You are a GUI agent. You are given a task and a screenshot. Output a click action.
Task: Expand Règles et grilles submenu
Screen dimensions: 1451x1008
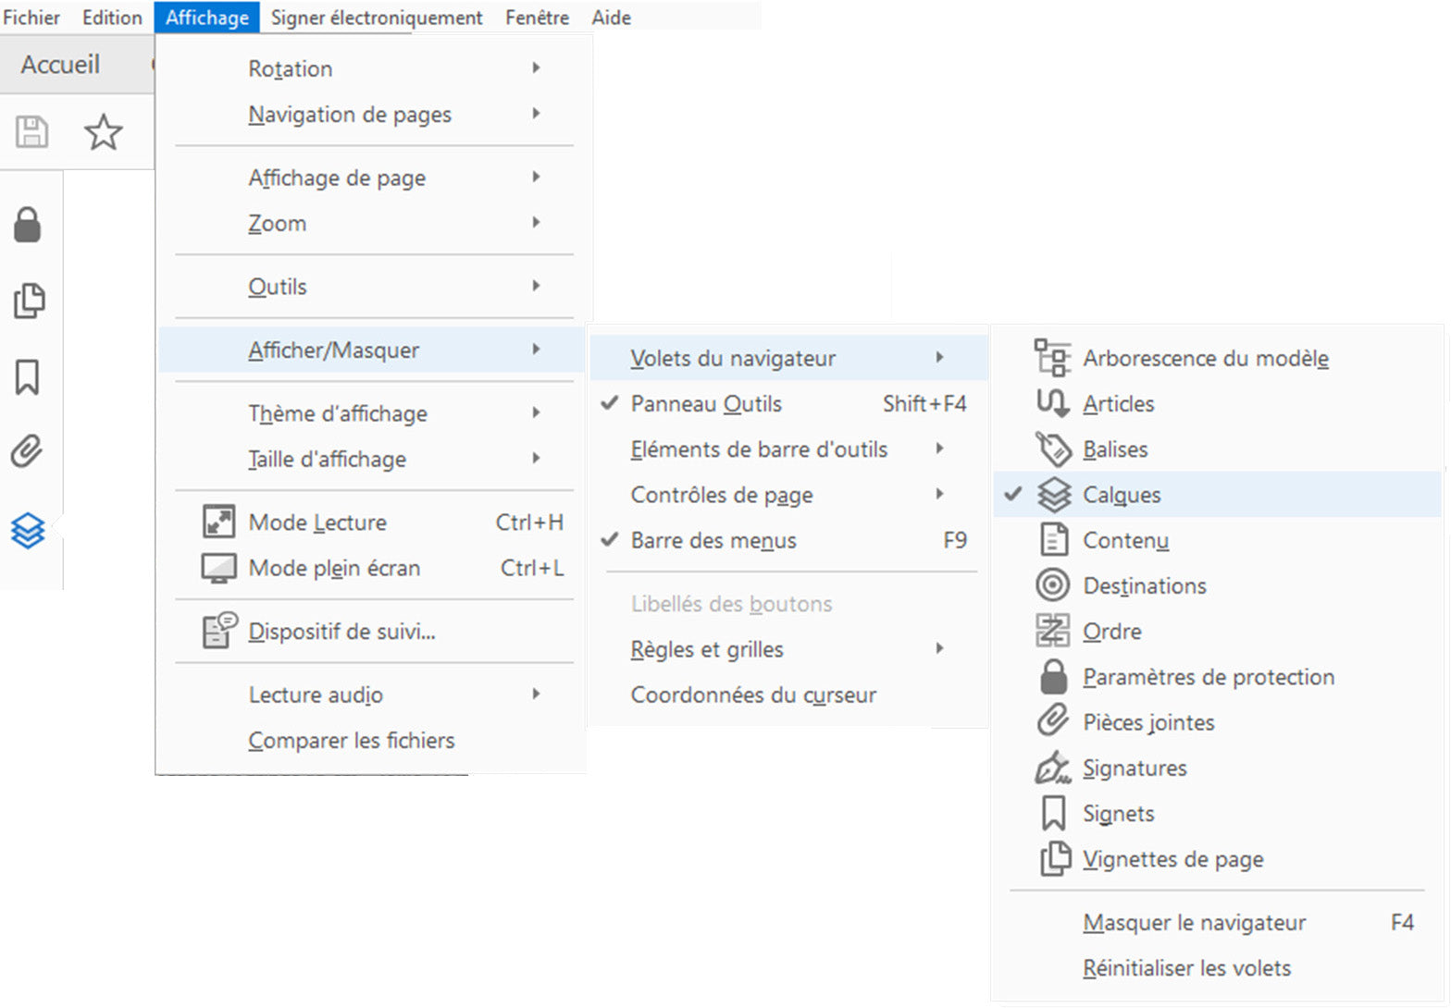click(x=707, y=650)
